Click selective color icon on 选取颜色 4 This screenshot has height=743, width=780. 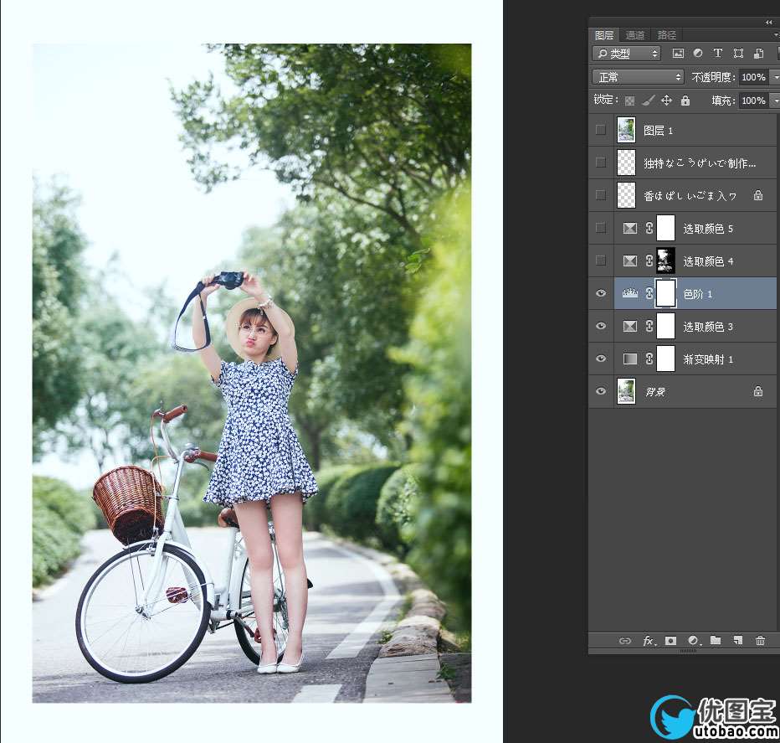[x=629, y=261]
